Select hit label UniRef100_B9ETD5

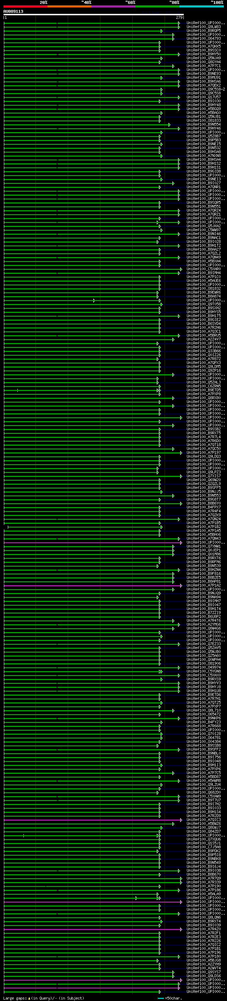tap(204, 390)
